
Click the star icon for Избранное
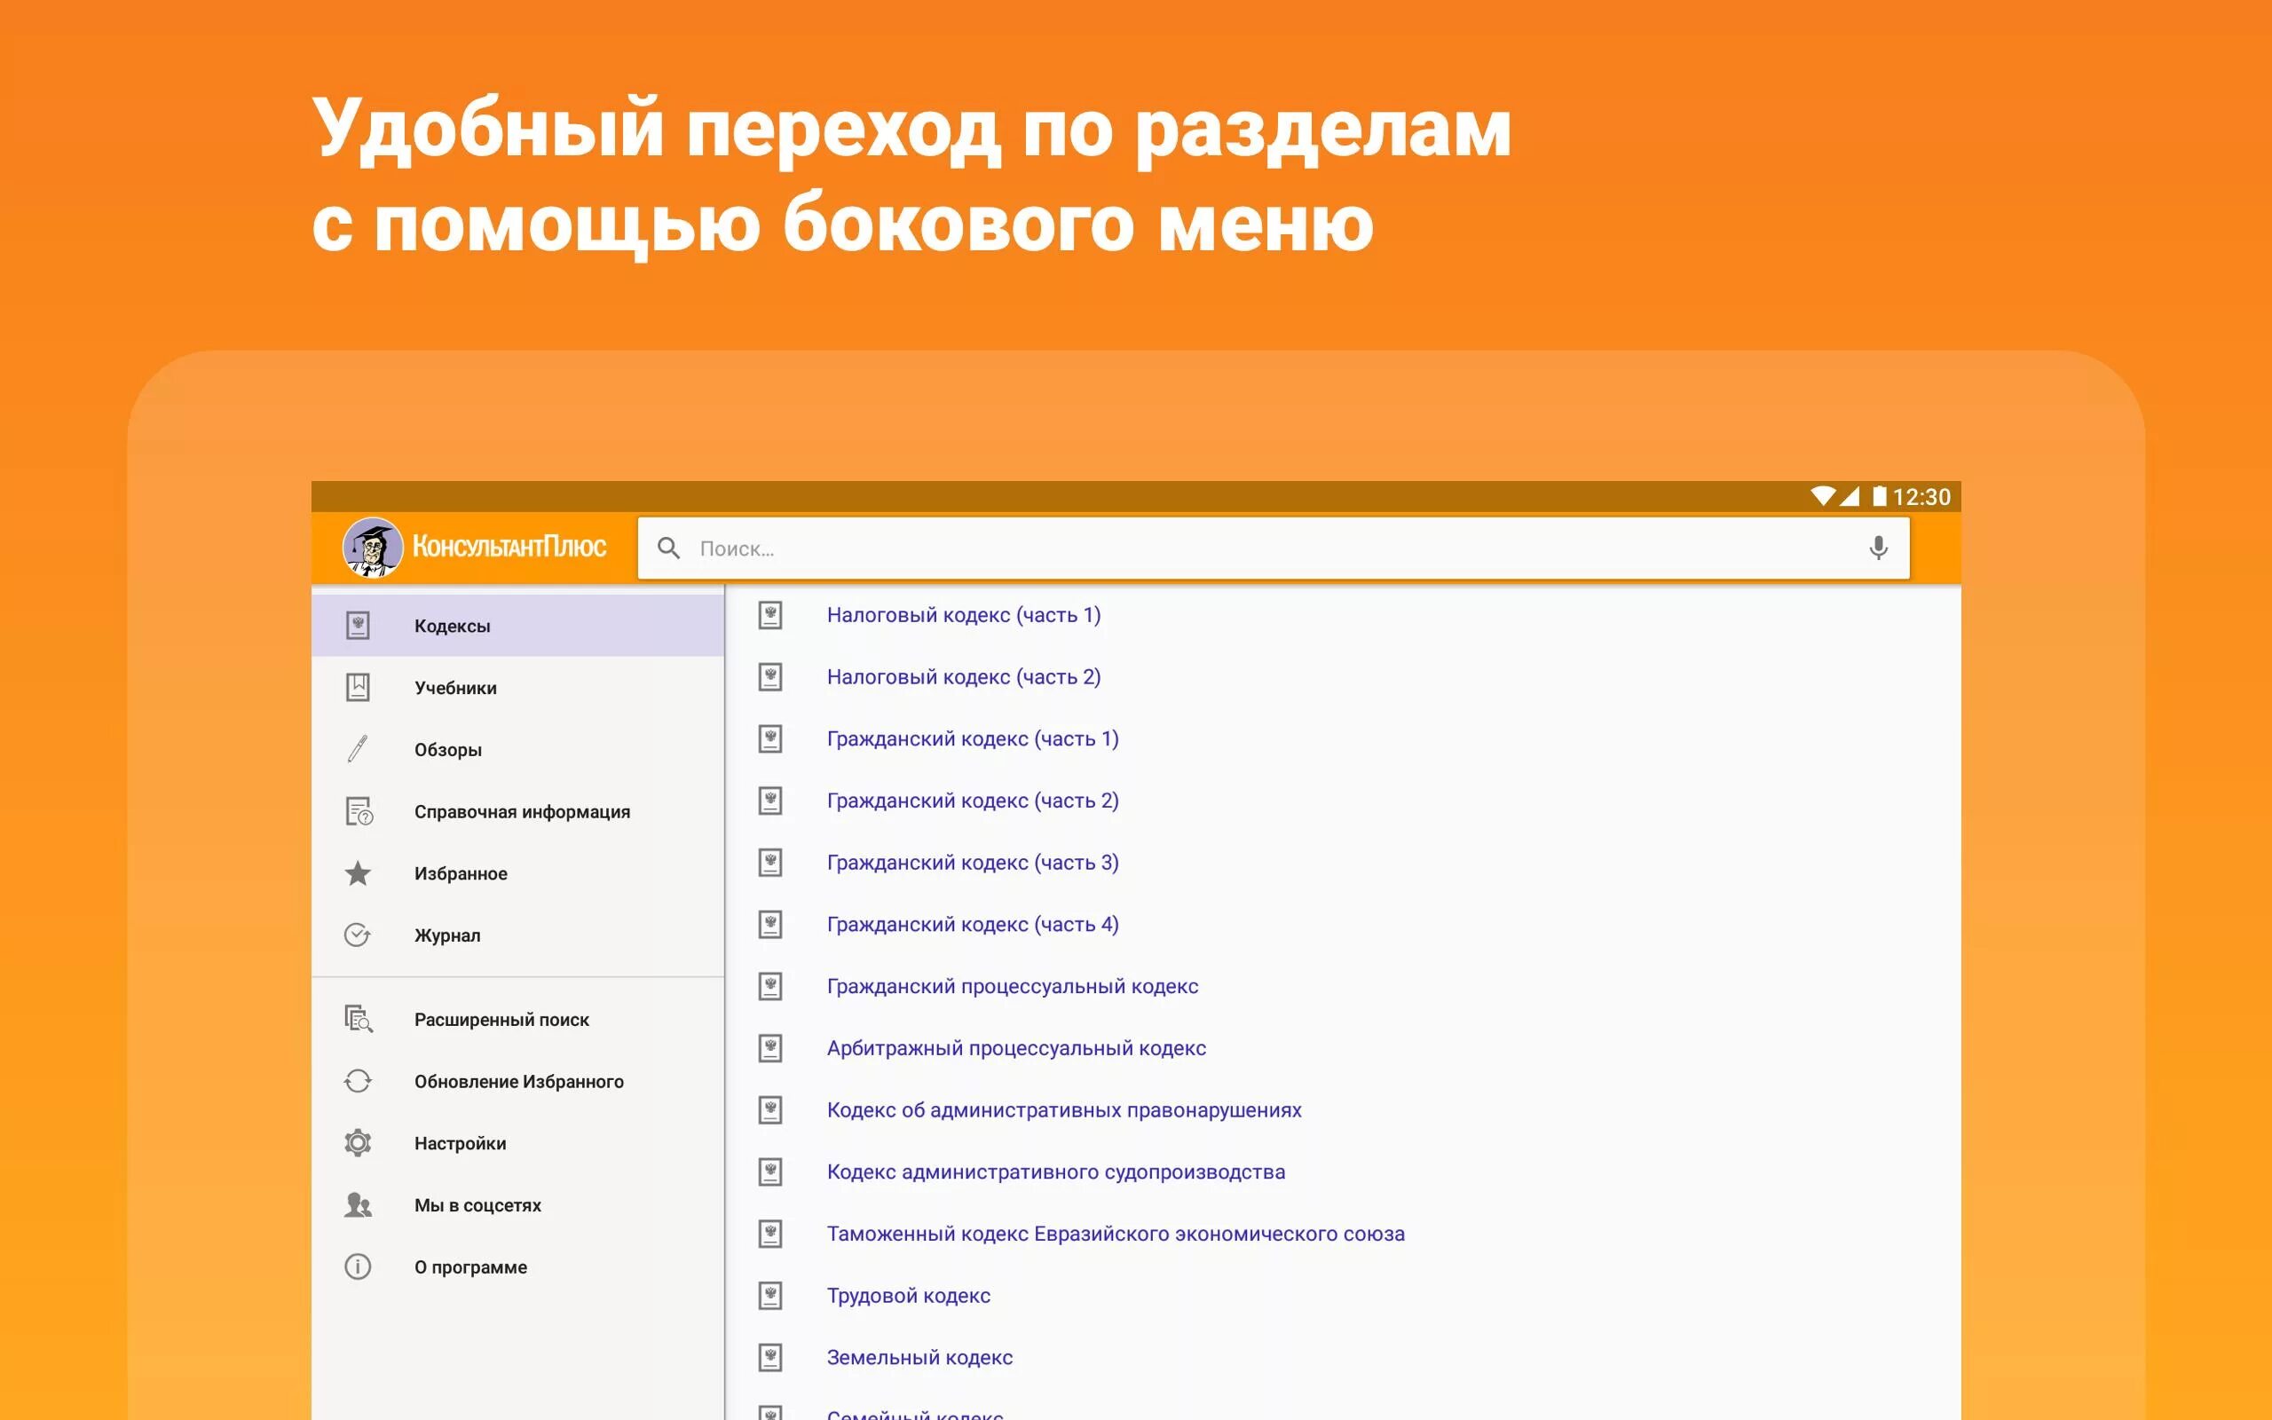358,873
